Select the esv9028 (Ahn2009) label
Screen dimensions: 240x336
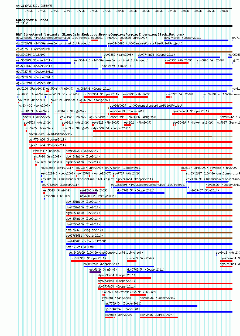point(47,156)
